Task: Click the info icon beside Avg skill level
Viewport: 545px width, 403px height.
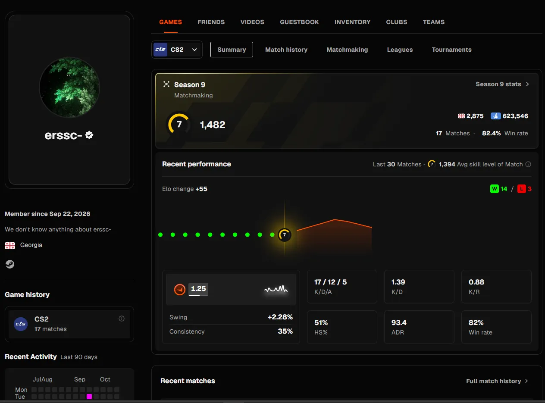Action: point(528,164)
